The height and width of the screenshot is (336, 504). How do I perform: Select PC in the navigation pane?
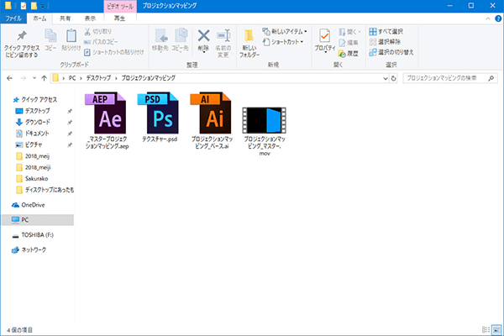(x=38, y=220)
